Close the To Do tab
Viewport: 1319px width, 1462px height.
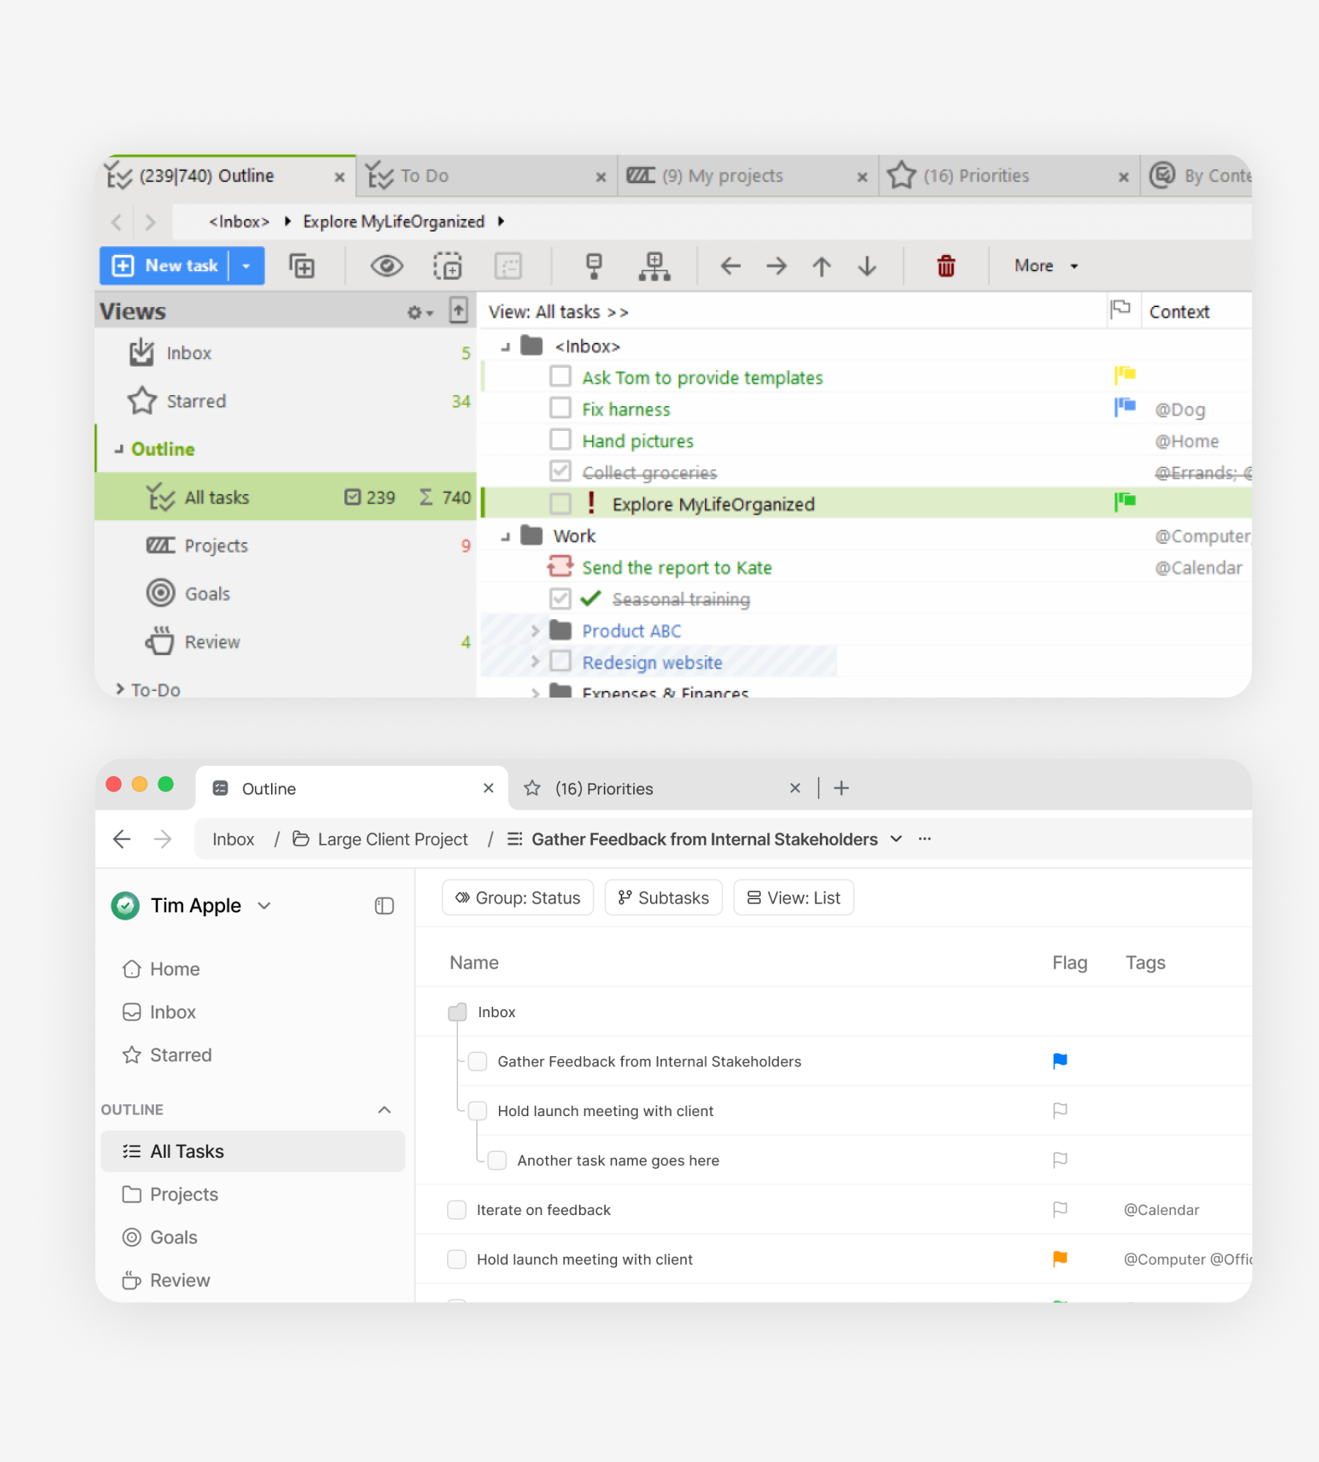[601, 177]
